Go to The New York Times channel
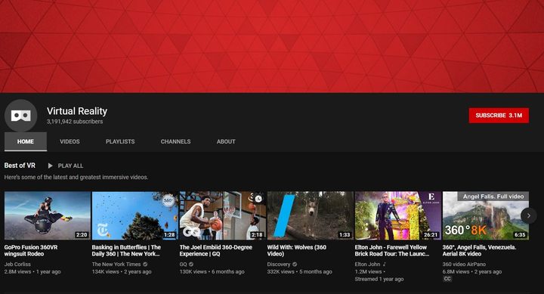 [x=116, y=265]
